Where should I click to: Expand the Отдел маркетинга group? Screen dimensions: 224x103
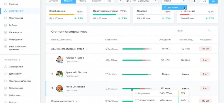click(x=76, y=101)
